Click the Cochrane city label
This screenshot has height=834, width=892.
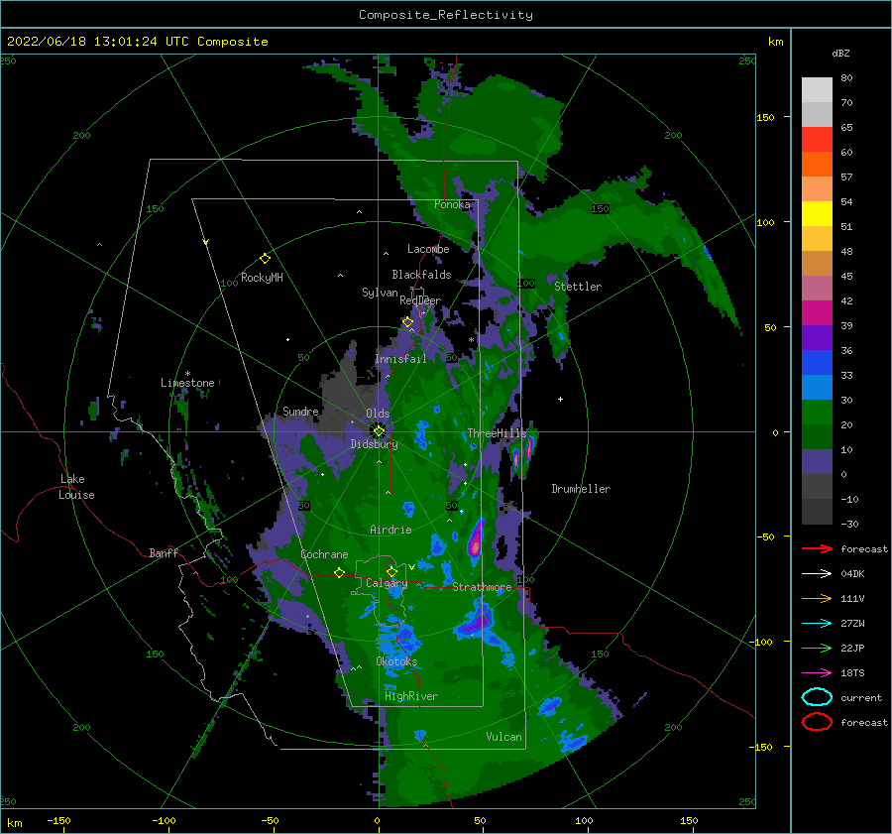click(324, 554)
